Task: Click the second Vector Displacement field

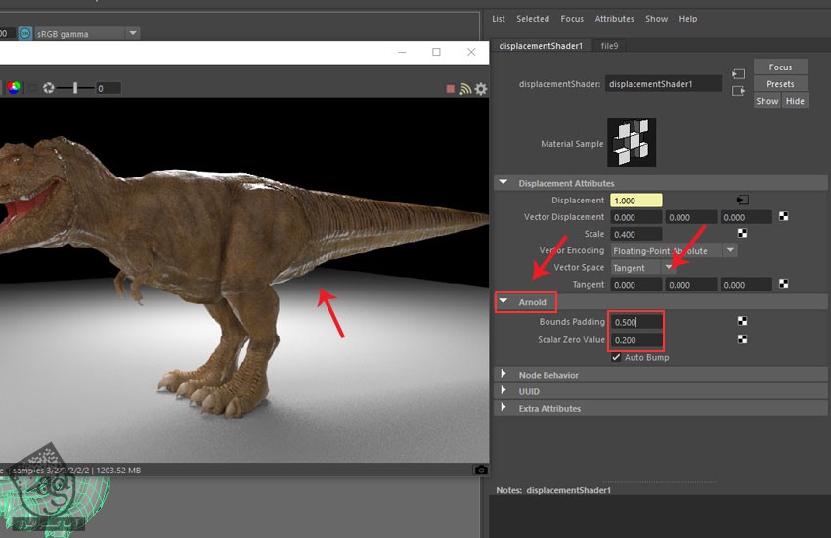Action: pos(691,217)
